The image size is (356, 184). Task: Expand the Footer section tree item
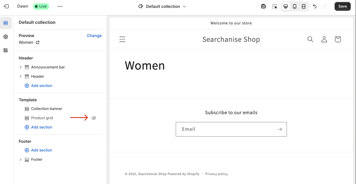(x=21, y=160)
